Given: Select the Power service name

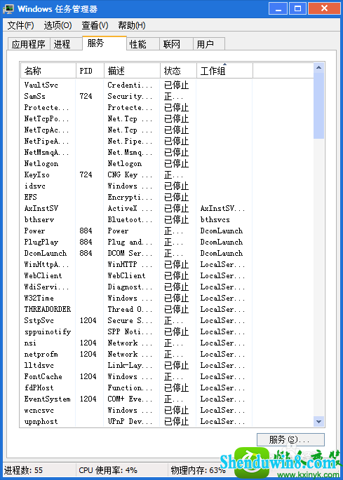Looking at the screenshot, I should click(34, 231).
